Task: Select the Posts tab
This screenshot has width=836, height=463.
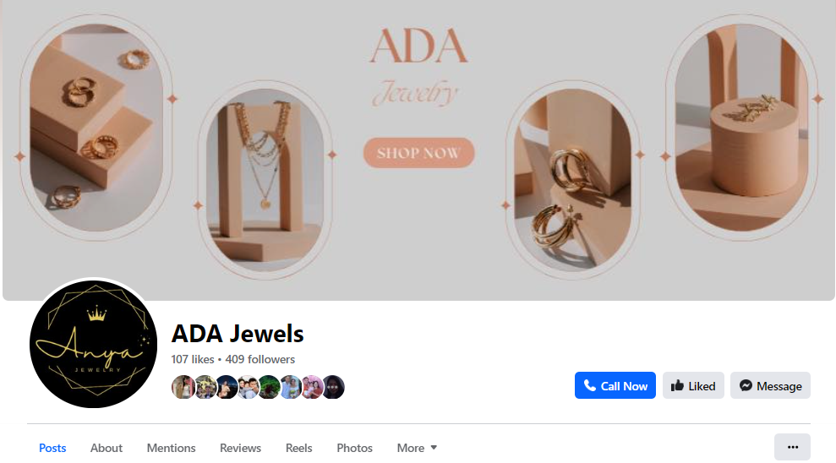Action: click(52, 448)
